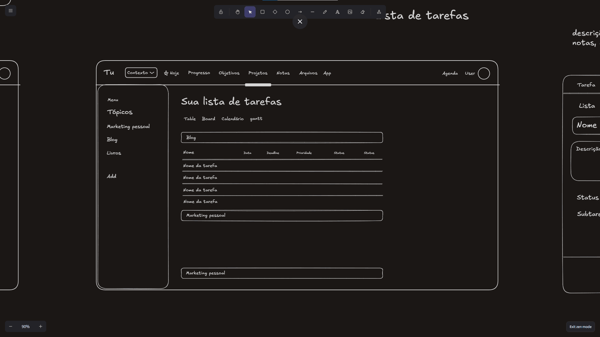600x337 pixels.
Task: Toggle the canvas lock icon
Action: [x=221, y=12]
